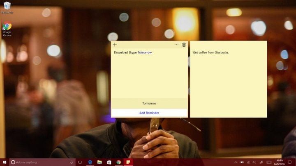296x166 pixels.
Task: Open the taskbar clock and date
Action: pyautogui.click(x=279, y=162)
